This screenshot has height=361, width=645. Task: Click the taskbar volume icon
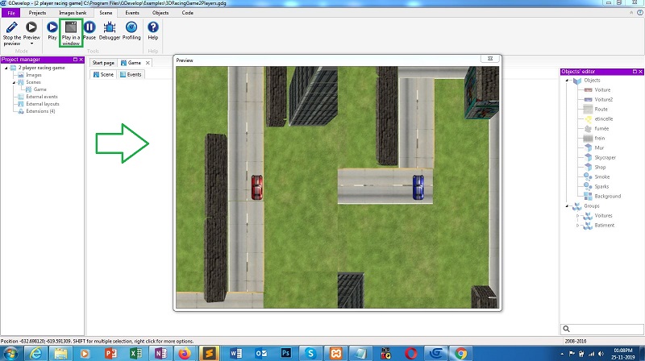pos(601,354)
